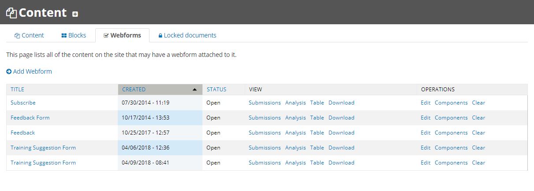This screenshot has height=191, width=534.
Task: Open Training Suggestion Form created 04/09/2018
Action: click(43, 163)
